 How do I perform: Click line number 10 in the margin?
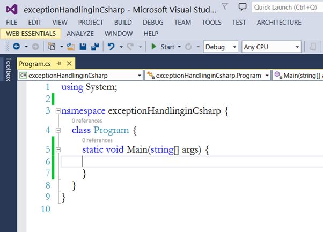pos(46,209)
